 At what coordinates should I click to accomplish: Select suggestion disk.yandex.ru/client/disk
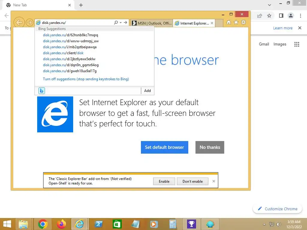pos(63,53)
